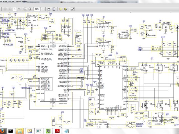Viewport: 179px width, 134px height.
Task: Add a sticky note comment
Action: pos(61,9)
